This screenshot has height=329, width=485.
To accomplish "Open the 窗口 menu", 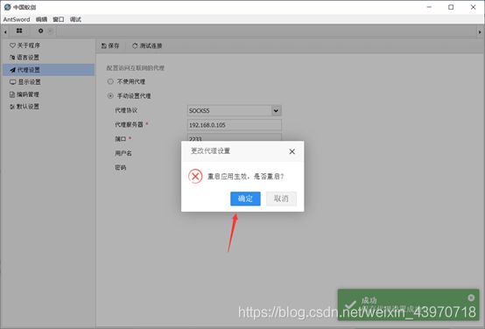I will click(x=59, y=19).
